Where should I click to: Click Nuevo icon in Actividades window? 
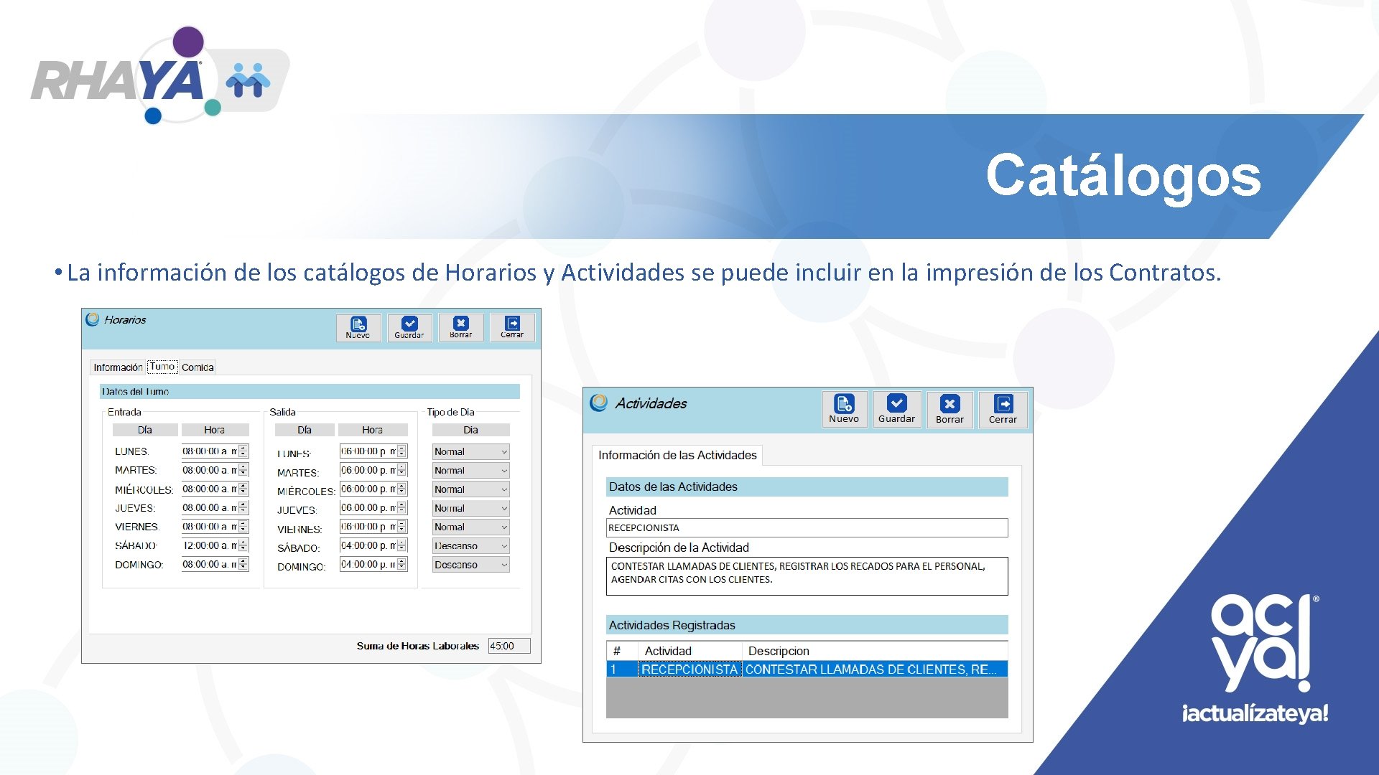click(844, 409)
